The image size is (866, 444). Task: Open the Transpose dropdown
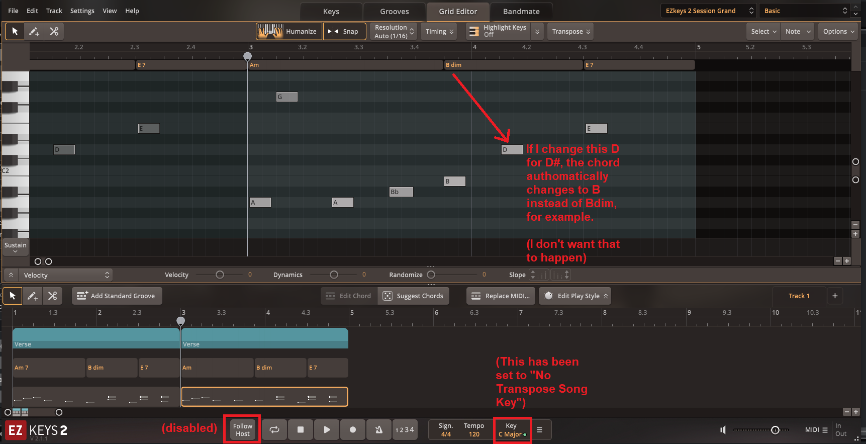pyautogui.click(x=570, y=31)
